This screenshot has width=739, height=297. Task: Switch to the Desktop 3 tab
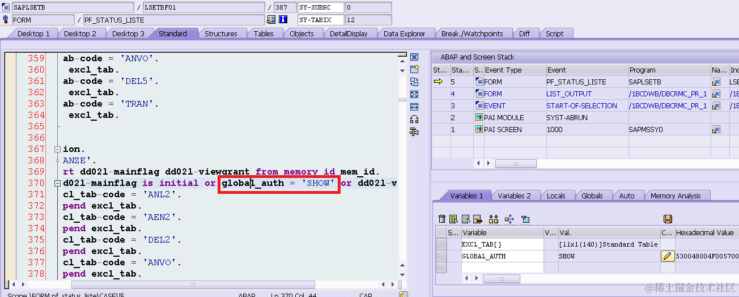pos(128,33)
